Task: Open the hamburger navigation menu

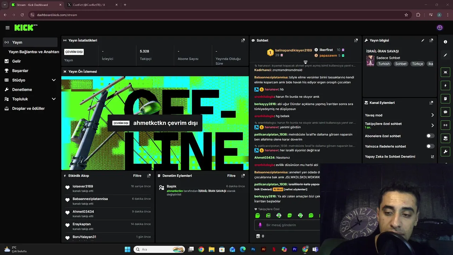Action: 7,28
